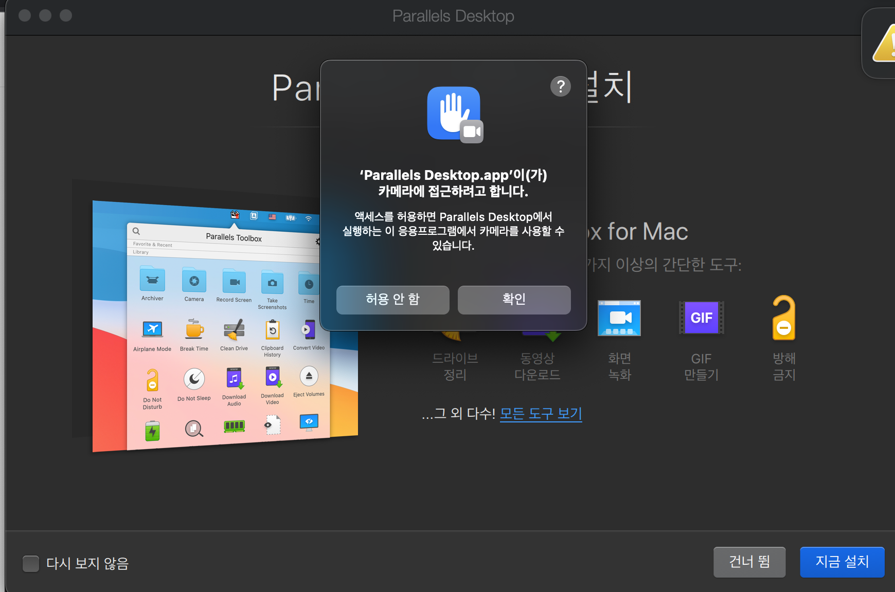
Task: Click the Record Screen icon in preview
Action: [234, 282]
